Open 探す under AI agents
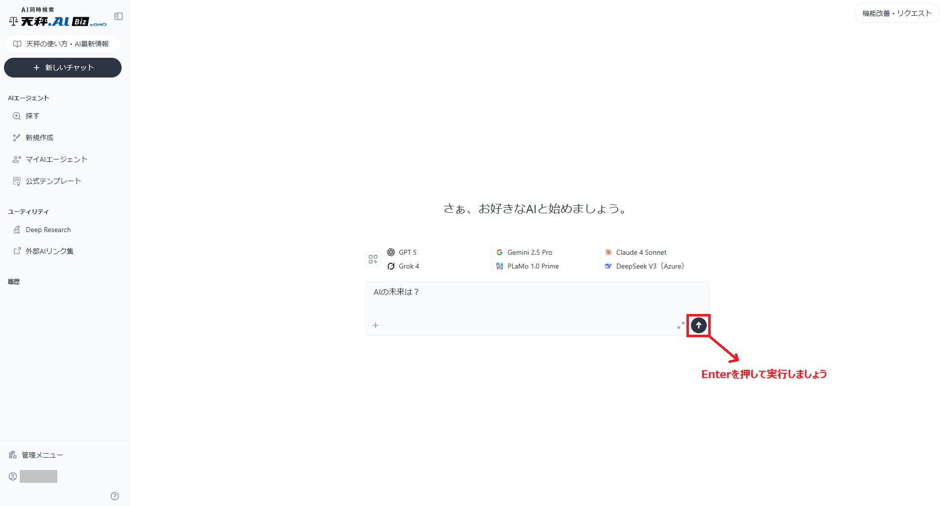 [33, 116]
